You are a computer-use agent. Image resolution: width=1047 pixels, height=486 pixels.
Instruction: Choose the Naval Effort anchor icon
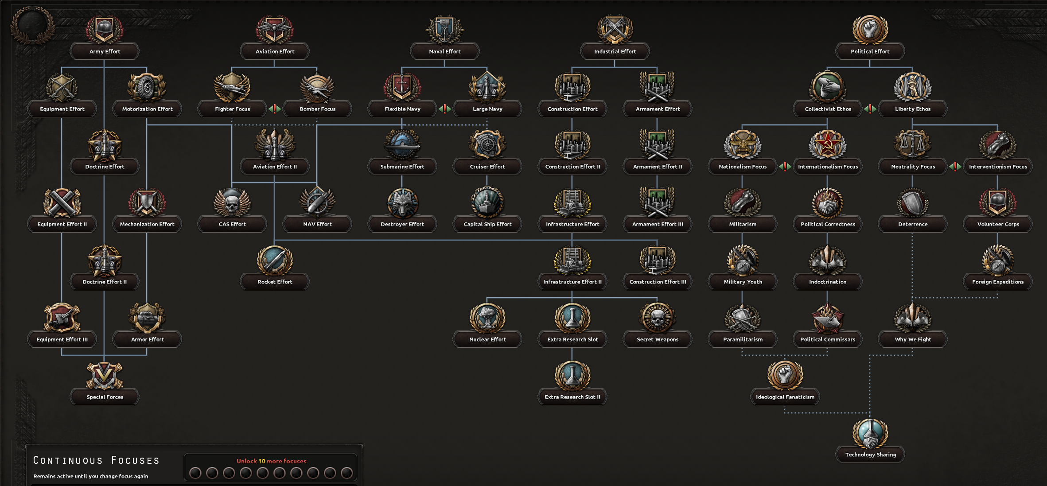click(444, 29)
